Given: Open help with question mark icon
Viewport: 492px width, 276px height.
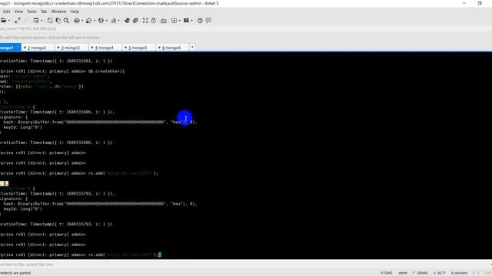Looking at the screenshot, I should coord(200,21).
